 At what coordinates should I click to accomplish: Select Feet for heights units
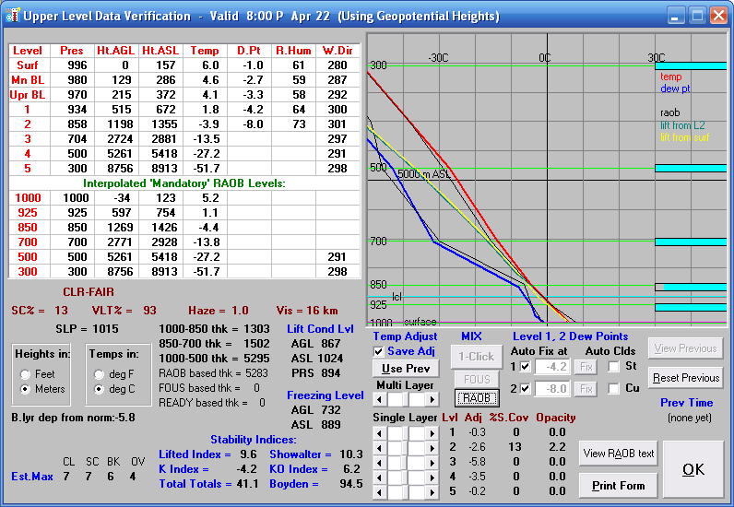(25, 374)
